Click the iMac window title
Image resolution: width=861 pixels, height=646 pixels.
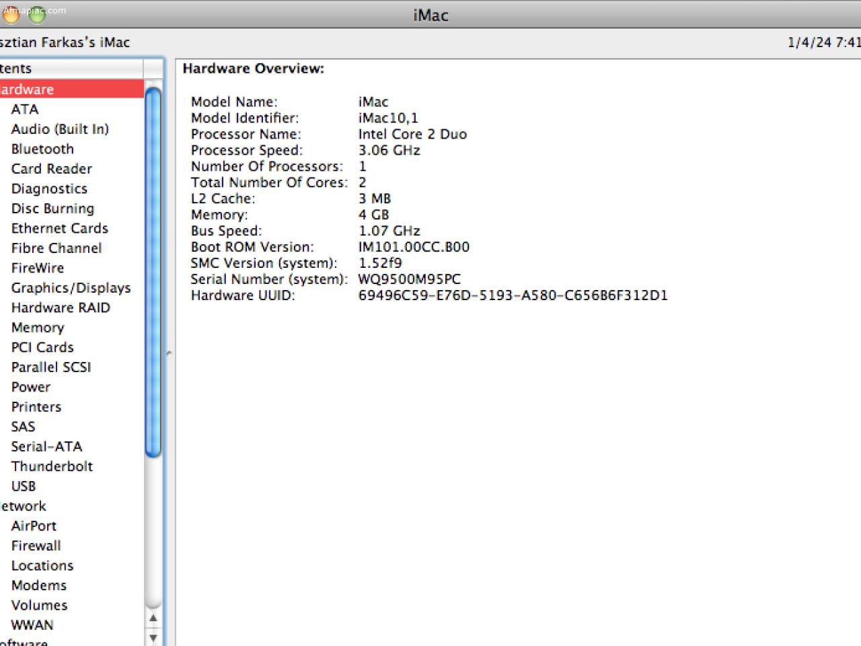coord(430,15)
